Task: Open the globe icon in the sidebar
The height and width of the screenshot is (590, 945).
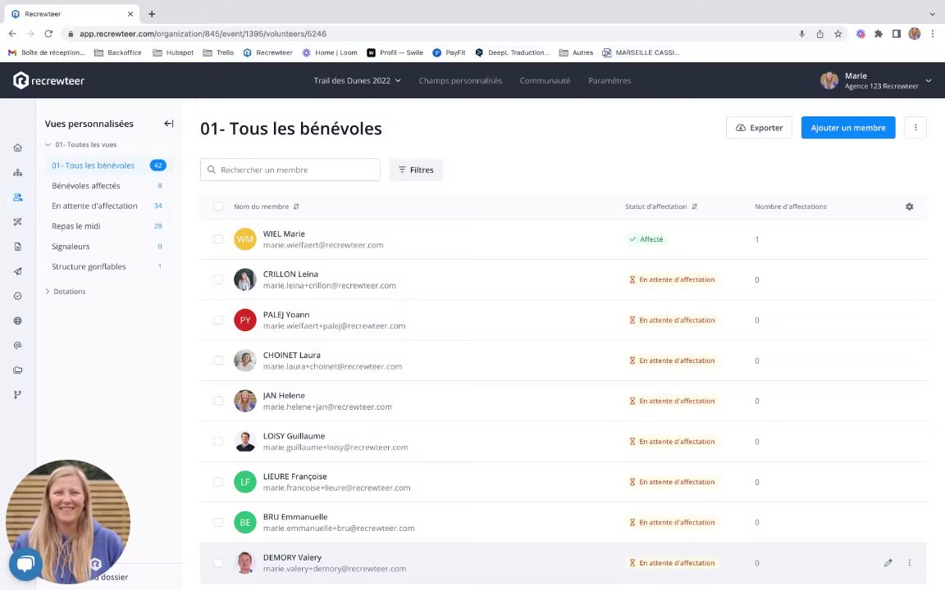Action: click(x=17, y=321)
